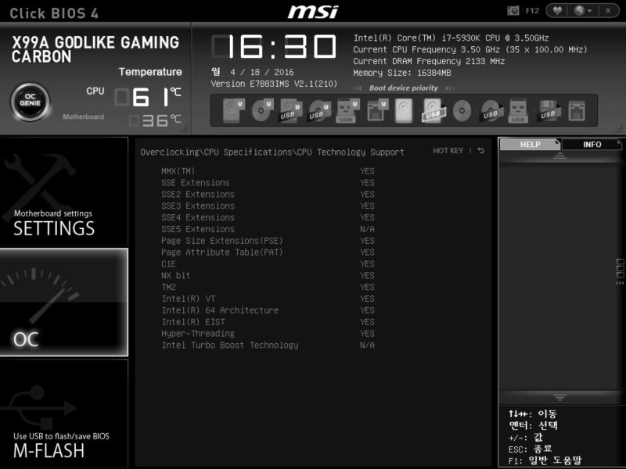The width and height of the screenshot is (626, 469).
Task: Select the Intel(R) EIST row
Action: pos(268,321)
